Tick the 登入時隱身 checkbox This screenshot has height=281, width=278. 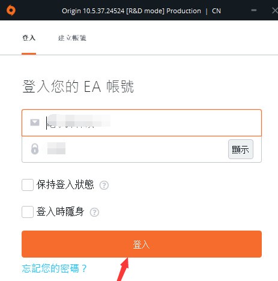coord(28,212)
